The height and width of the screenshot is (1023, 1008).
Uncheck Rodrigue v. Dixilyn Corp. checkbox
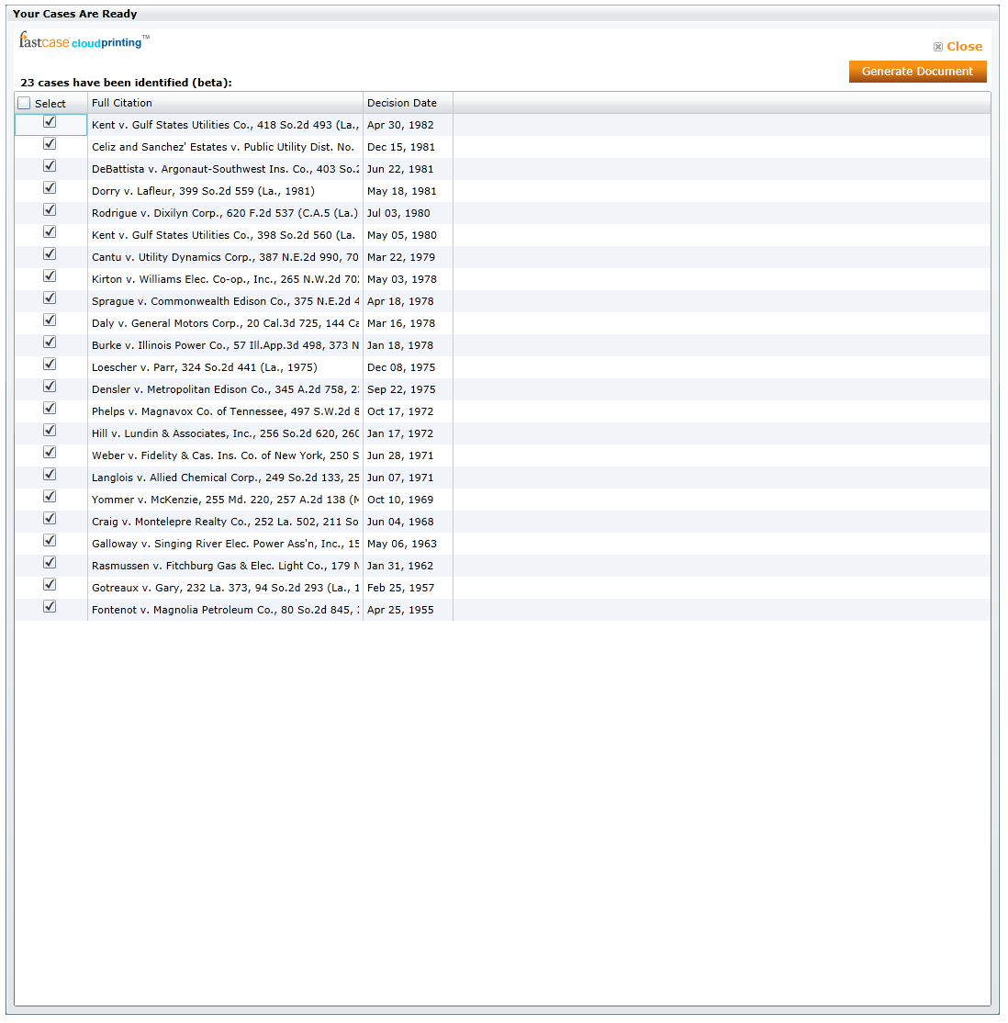click(x=50, y=210)
